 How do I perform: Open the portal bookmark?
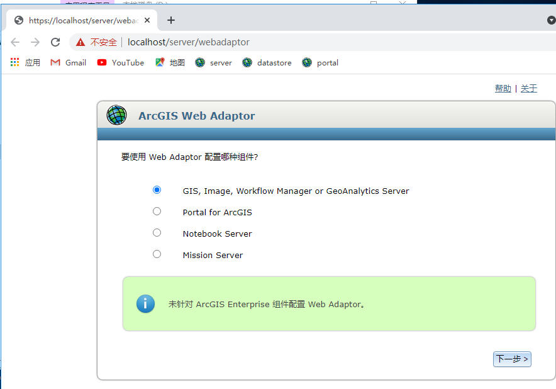[320, 63]
